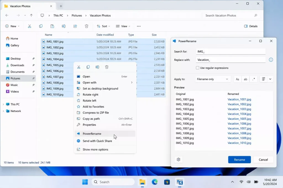Choose Send with Quick Share

pos(105,141)
